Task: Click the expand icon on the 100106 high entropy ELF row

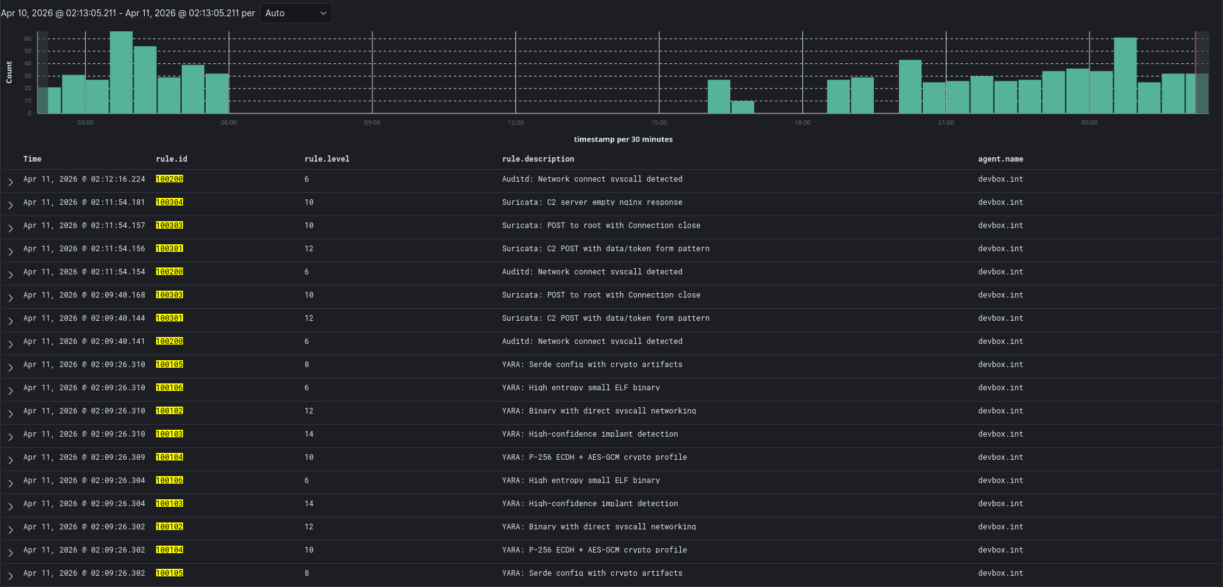Action: (10, 390)
